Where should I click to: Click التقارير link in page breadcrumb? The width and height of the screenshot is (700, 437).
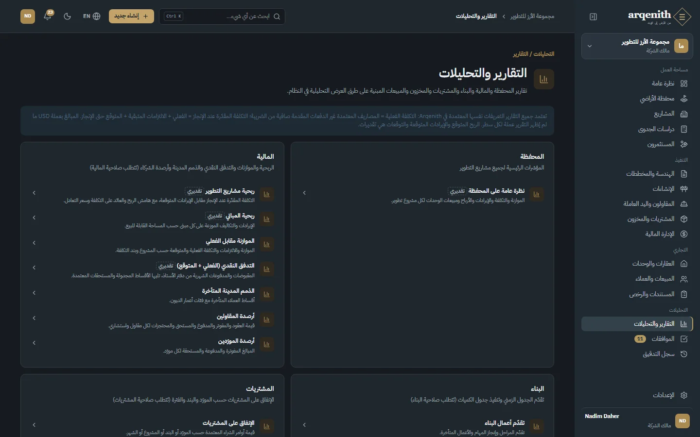(x=521, y=54)
